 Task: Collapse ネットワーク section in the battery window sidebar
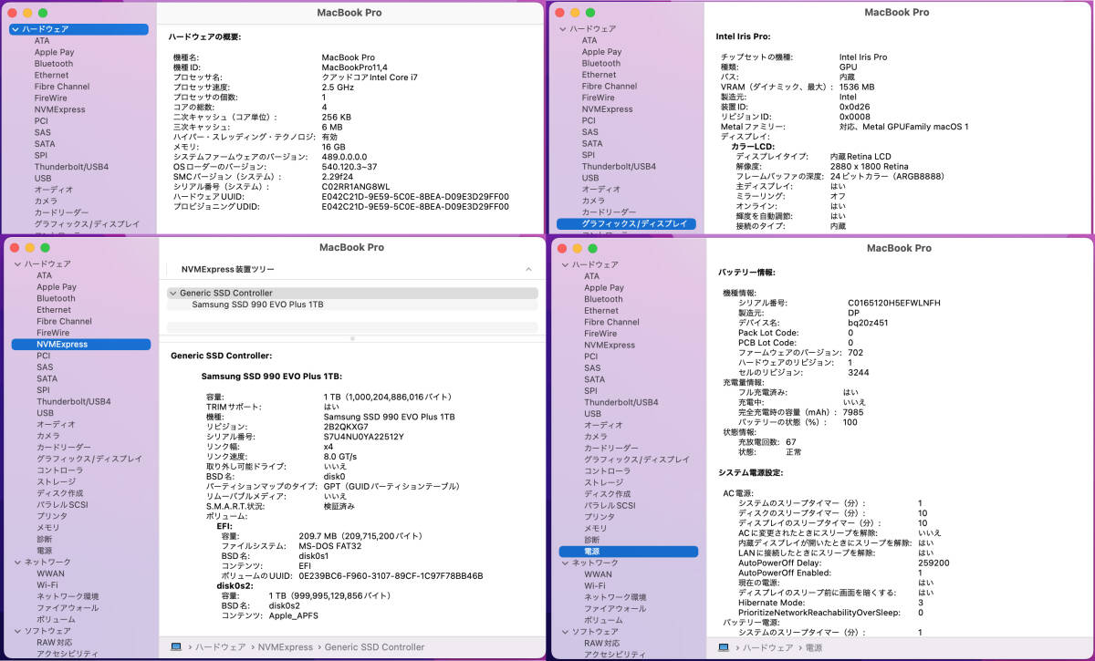click(563, 563)
